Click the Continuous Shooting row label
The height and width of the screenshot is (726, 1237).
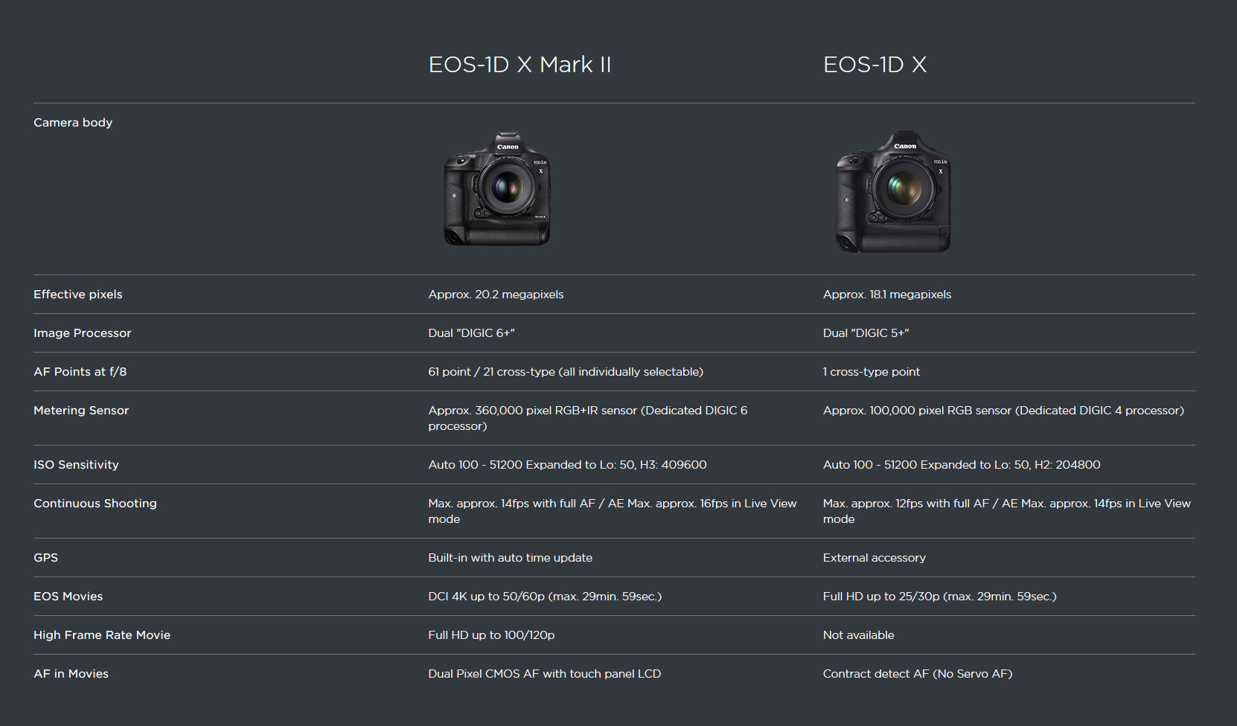click(x=95, y=504)
